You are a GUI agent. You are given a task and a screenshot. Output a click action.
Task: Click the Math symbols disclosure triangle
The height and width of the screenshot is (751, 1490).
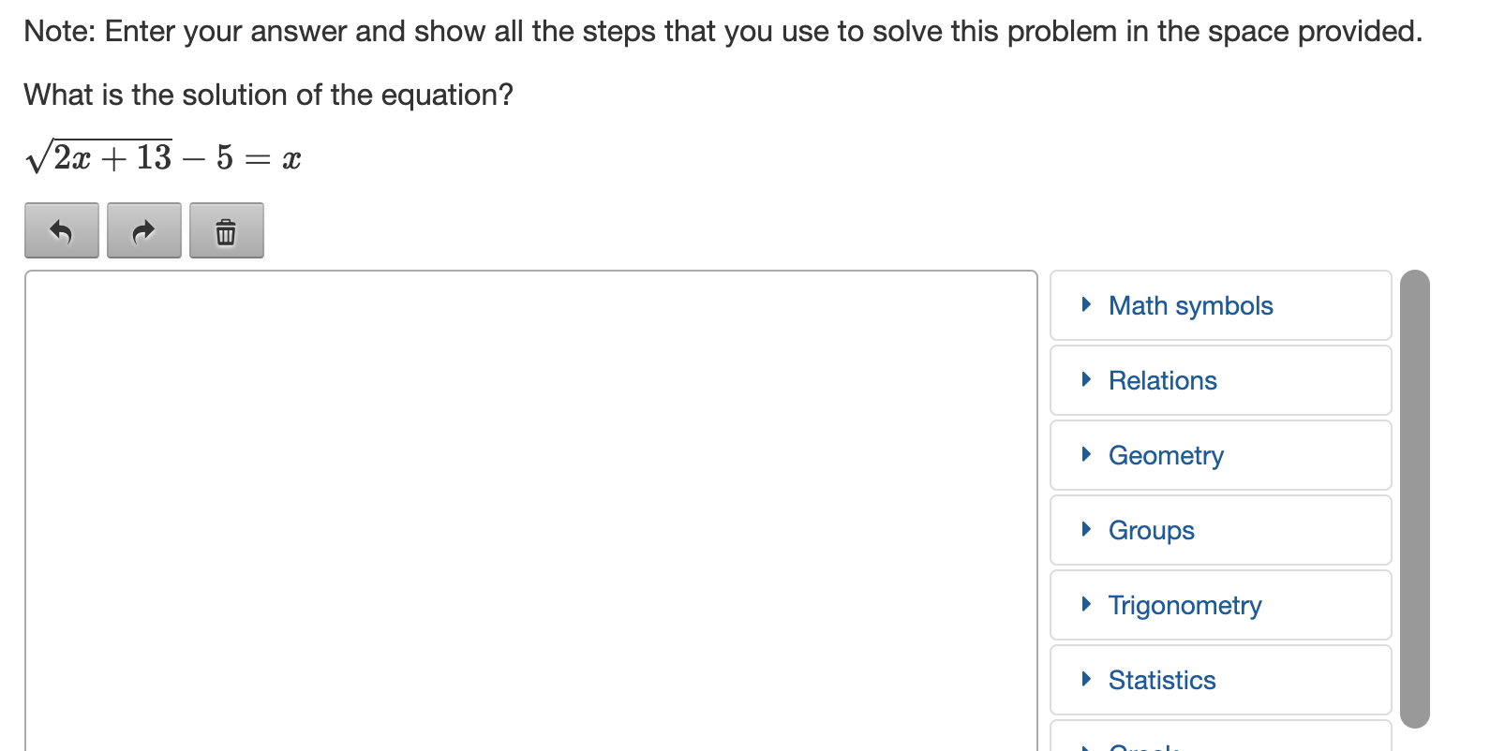tap(1086, 304)
